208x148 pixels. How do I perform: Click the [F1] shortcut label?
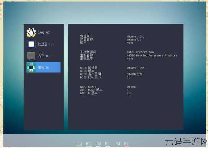pyautogui.click(x=79, y=144)
